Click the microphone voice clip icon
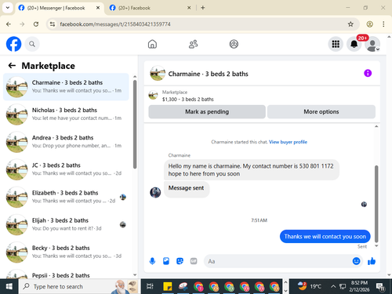This screenshot has width=392, height=294. (152, 261)
